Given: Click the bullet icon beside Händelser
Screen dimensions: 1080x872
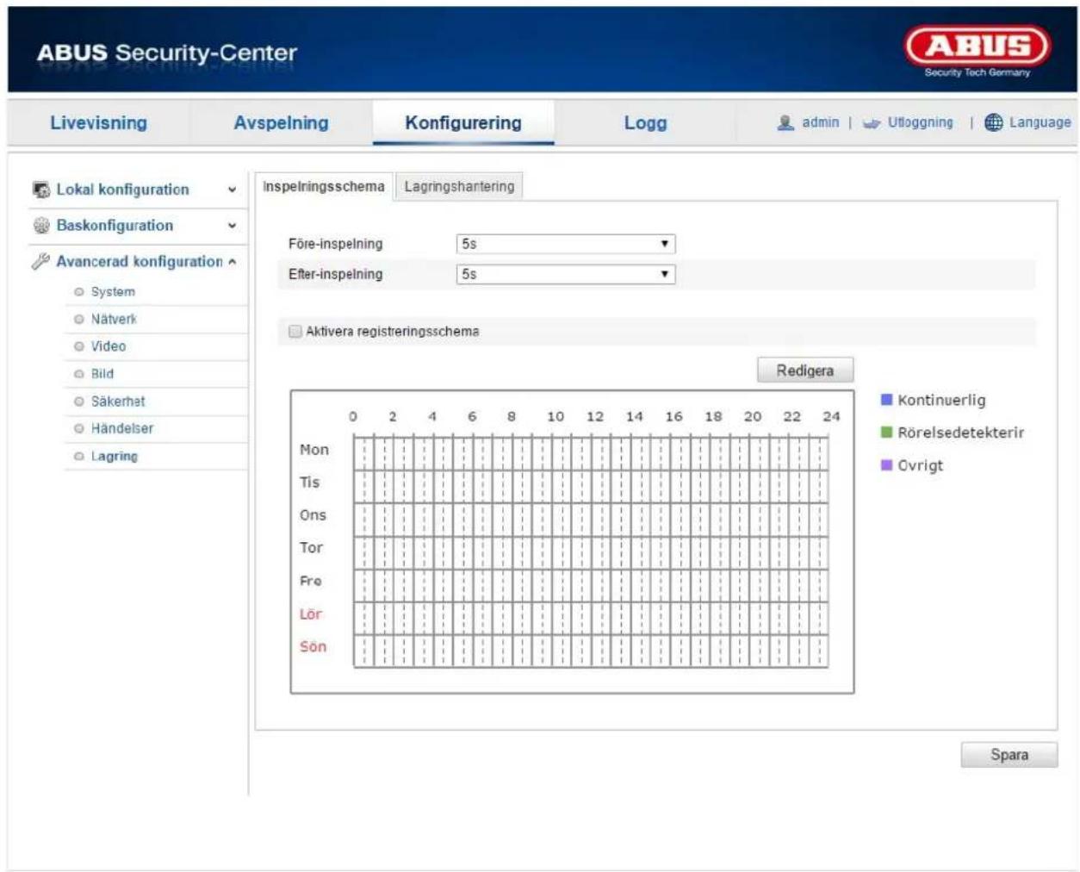Looking at the screenshot, I should [79, 428].
